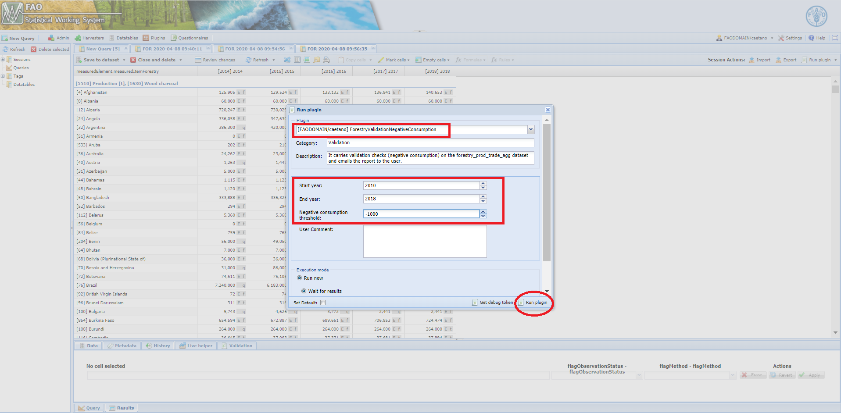This screenshot has width=841, height=413.
Task: Expand the Sessions tree node
Action: 3,59
